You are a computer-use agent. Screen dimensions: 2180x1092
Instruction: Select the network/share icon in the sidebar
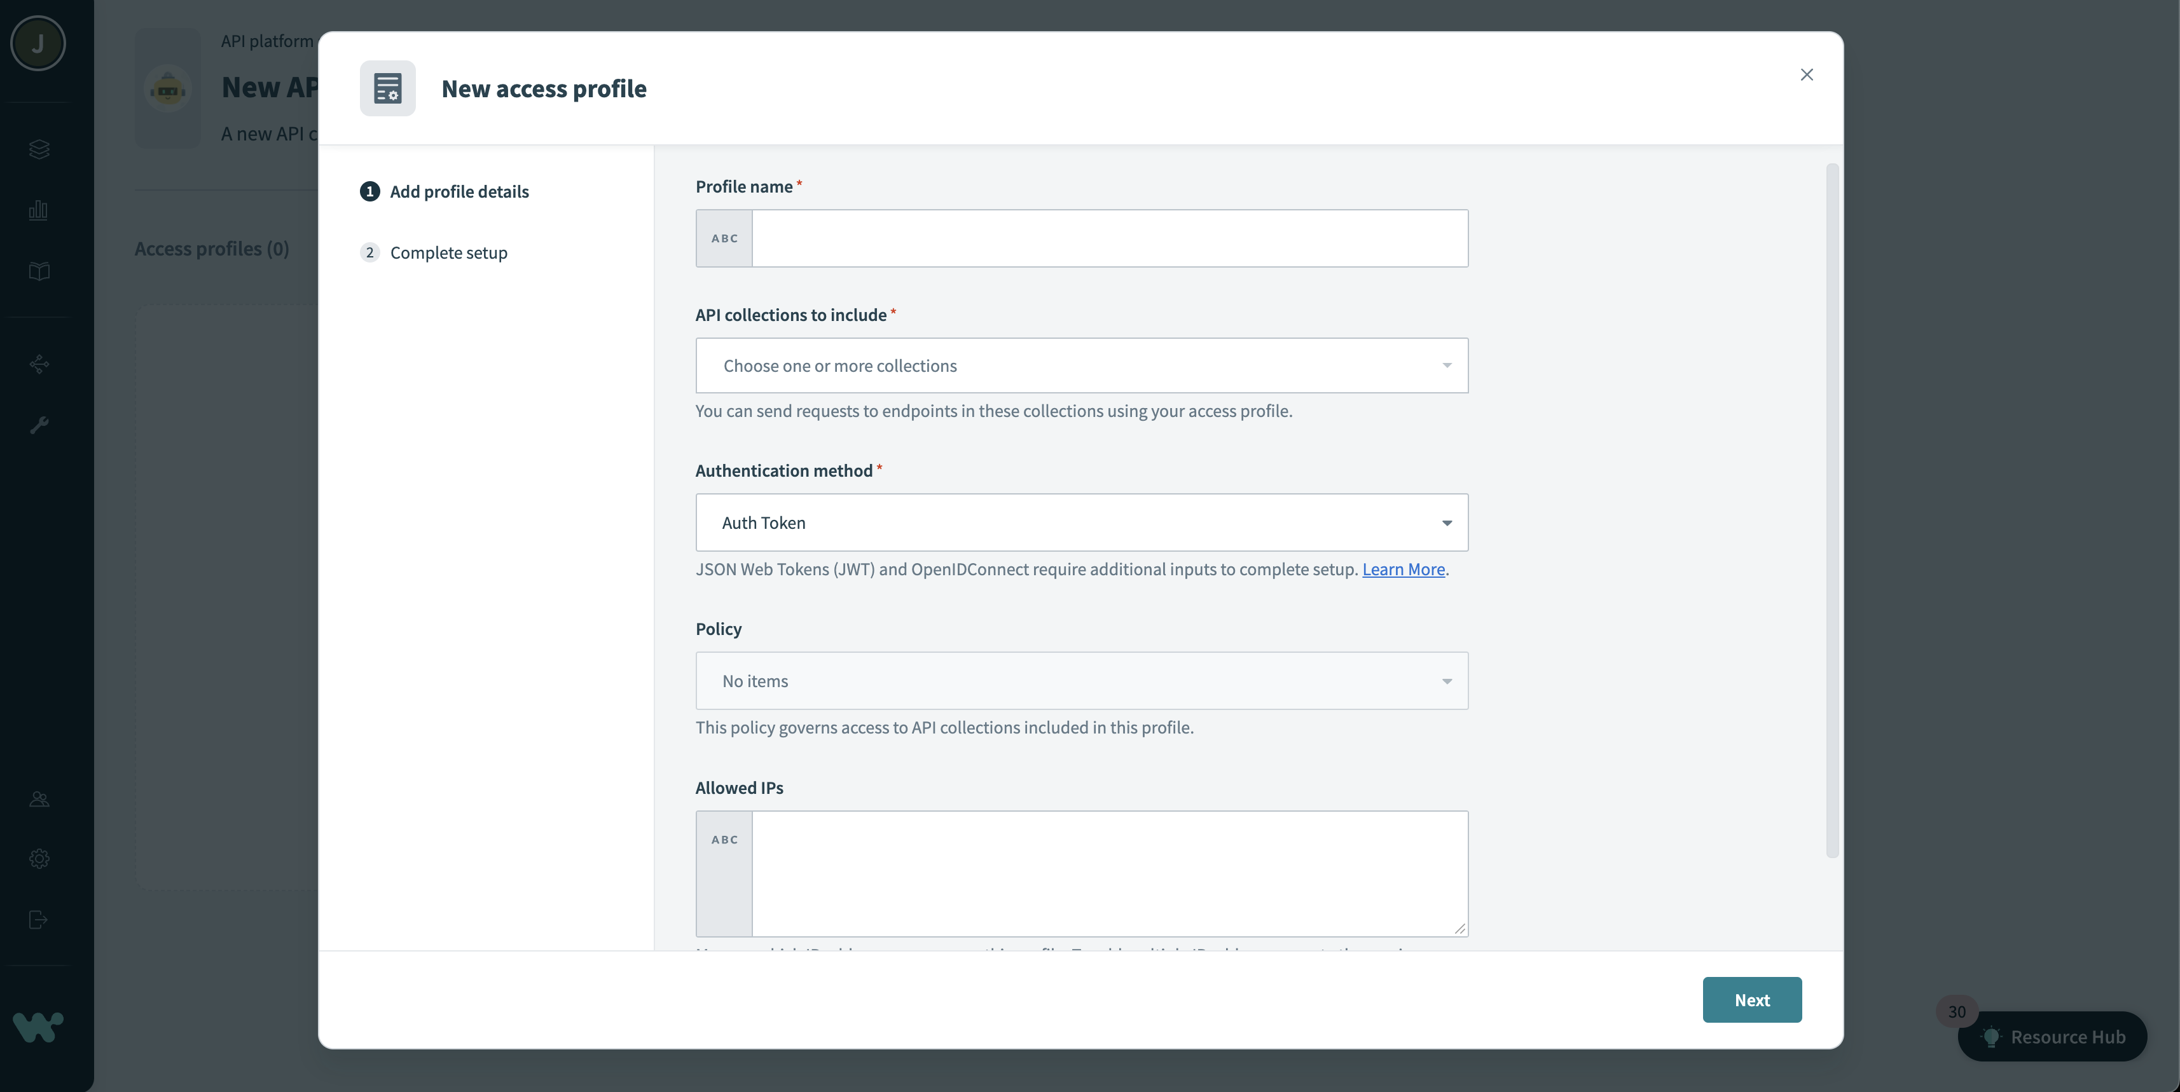pyautogui.click(x=38, y=364)
